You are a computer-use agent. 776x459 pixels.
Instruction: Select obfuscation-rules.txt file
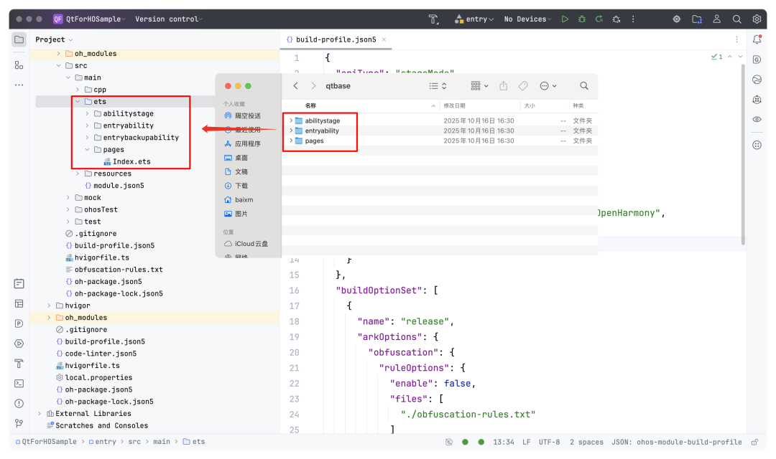[x=114, y=270]
